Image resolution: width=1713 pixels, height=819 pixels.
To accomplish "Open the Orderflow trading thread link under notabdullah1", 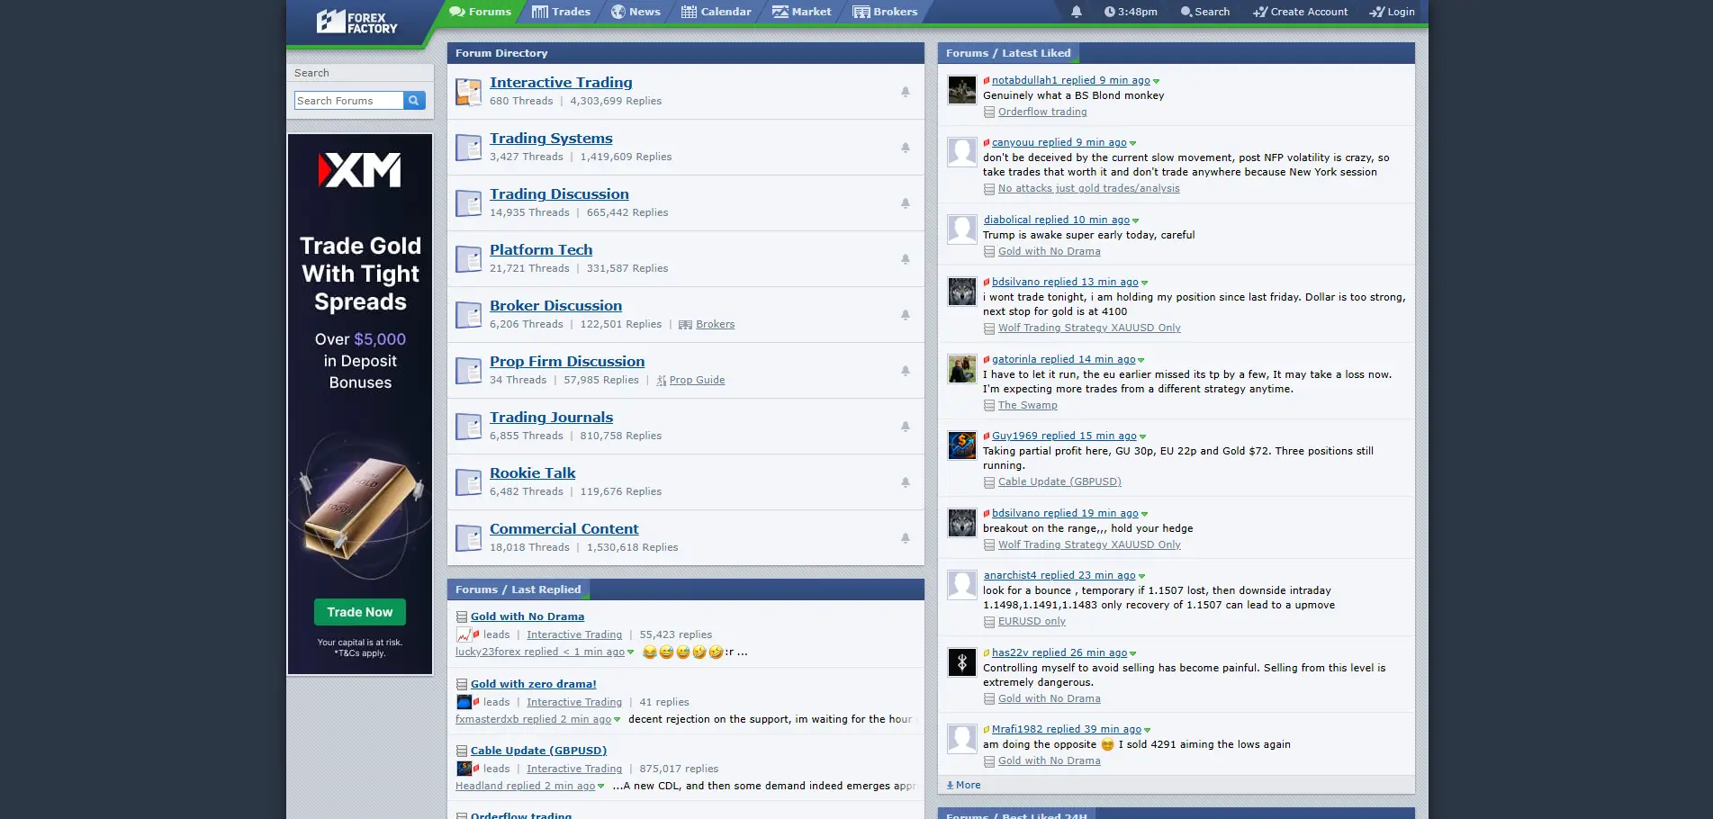I will 1042,112.
